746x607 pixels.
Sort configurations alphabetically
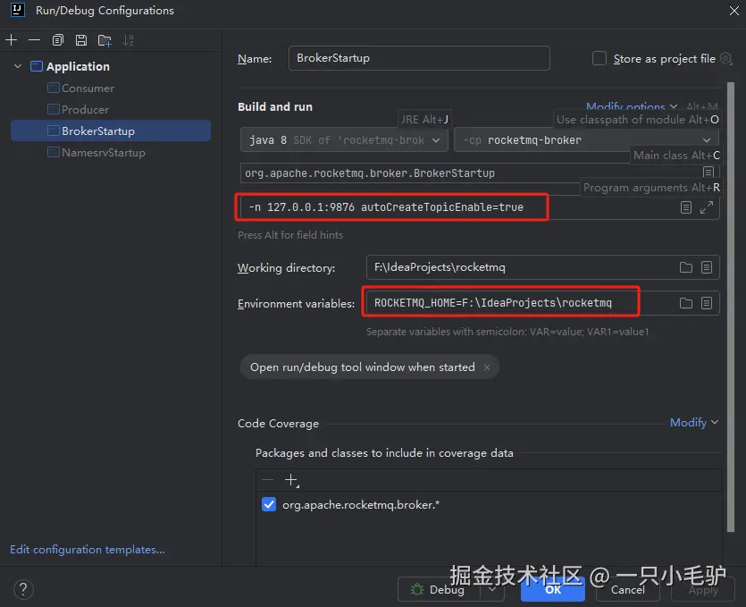(128, 40)
